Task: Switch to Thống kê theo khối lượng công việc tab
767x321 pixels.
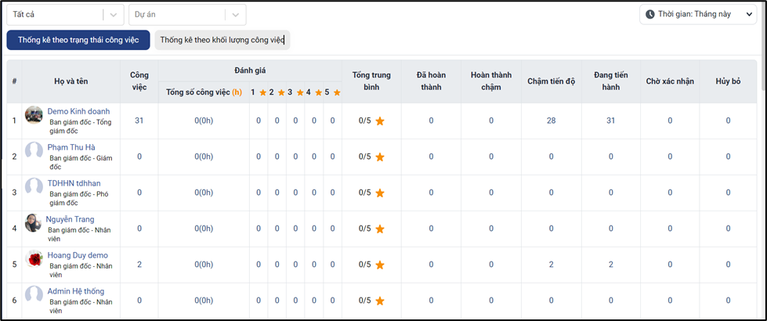Action: pos(222,40)
